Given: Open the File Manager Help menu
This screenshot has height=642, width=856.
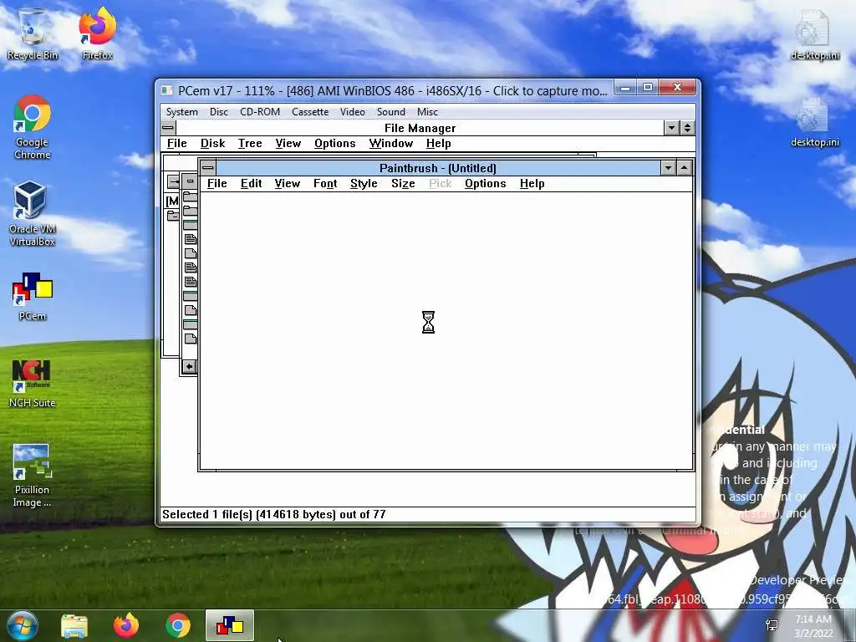Looking at the screenshot, I should click(438, 143).
